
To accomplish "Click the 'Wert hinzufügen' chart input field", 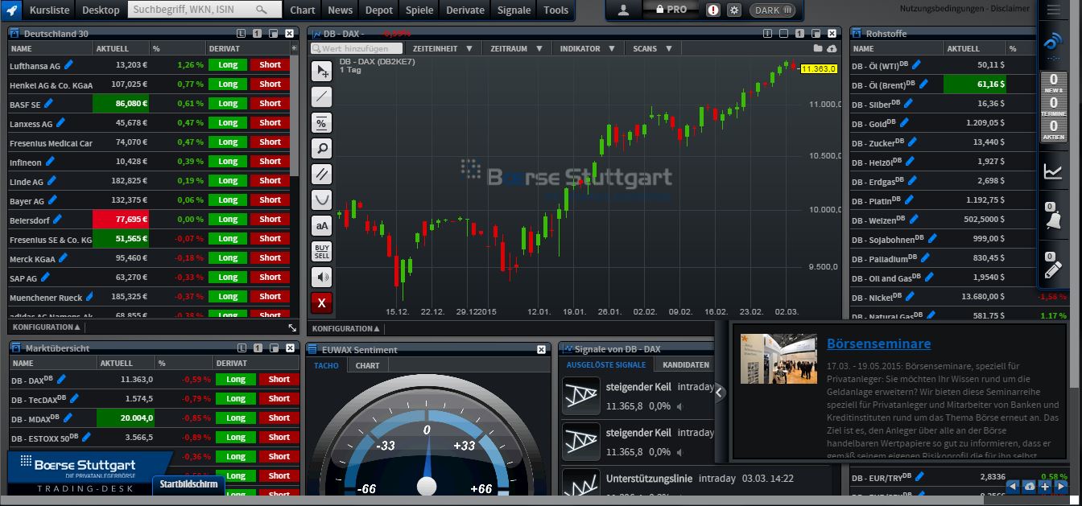I will tap(357, 48).
